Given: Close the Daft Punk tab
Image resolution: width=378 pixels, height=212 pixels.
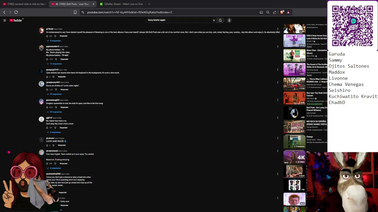Looking at the screenshot, I should tap(93, 4).
